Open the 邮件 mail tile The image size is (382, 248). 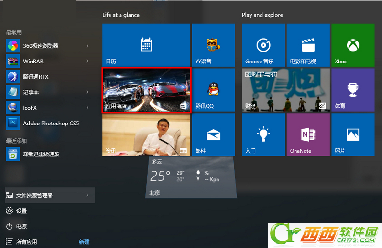coord(213,134)
